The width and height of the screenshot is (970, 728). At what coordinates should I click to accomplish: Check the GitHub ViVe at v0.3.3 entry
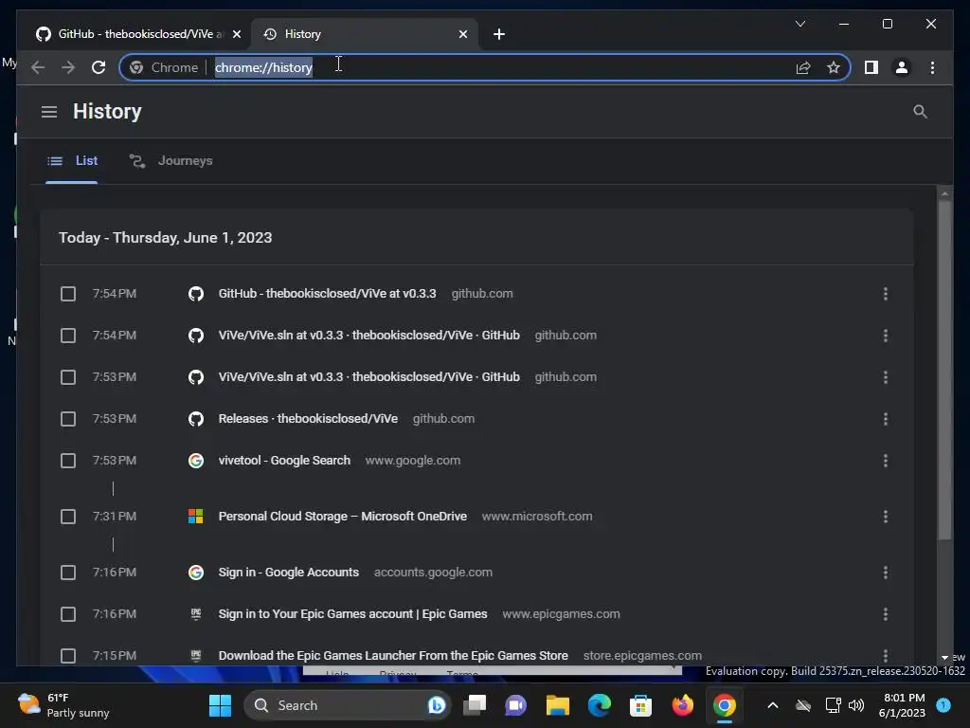[x=68, y=294]
